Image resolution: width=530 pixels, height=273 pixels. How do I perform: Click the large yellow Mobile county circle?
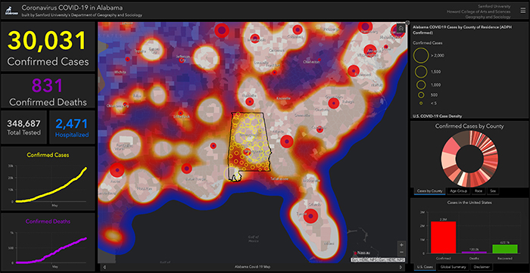[232, 173]
